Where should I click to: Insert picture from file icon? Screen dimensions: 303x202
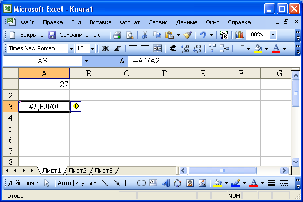coord(202,183)
